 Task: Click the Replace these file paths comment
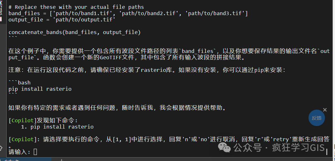[x=76, y=7]
